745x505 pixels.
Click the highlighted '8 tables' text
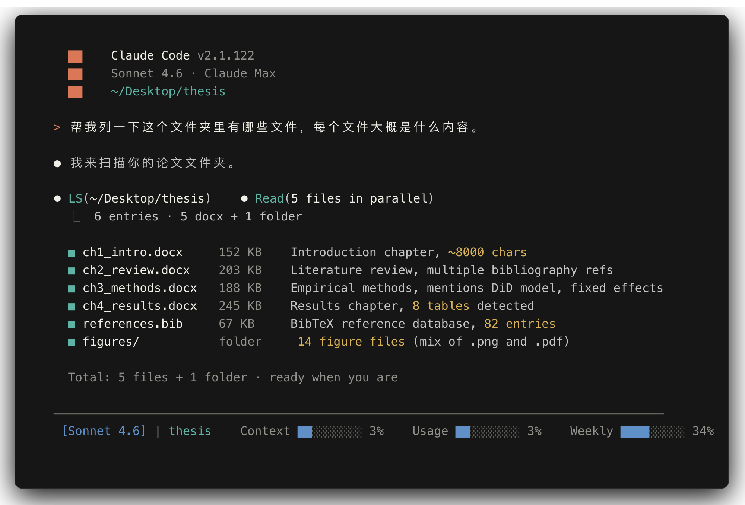pyautogui.click(x=441, y=306)
